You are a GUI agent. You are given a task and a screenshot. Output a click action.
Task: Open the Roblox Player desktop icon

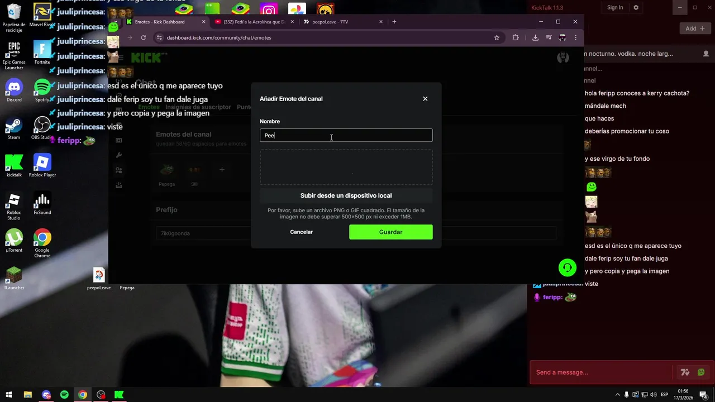[42, 165]
